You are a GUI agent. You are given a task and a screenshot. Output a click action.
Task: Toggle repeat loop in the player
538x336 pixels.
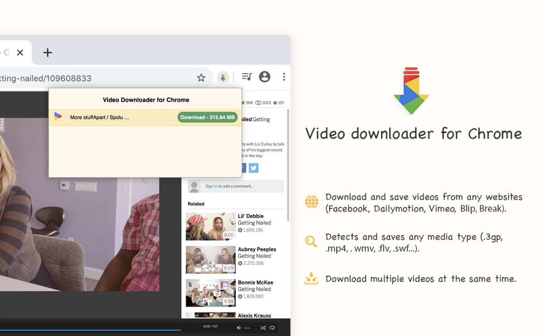[272, 328]
